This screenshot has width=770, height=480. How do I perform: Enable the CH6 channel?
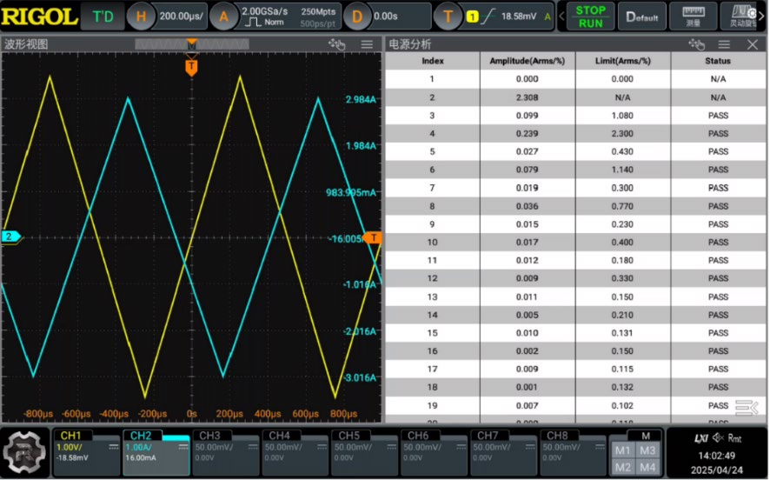[418, 436]
